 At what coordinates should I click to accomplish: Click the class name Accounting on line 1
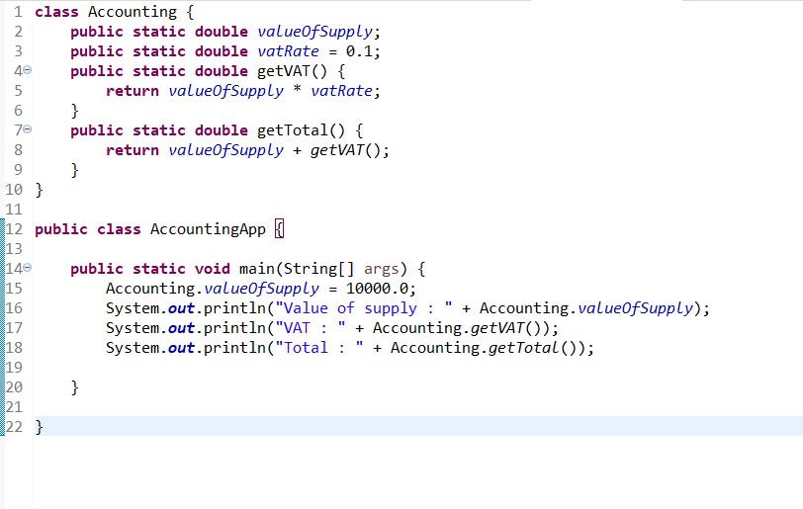coord(133,12)
